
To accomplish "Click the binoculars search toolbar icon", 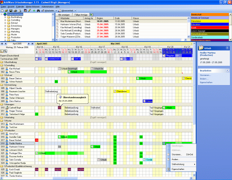I will [x=38, y=10].
